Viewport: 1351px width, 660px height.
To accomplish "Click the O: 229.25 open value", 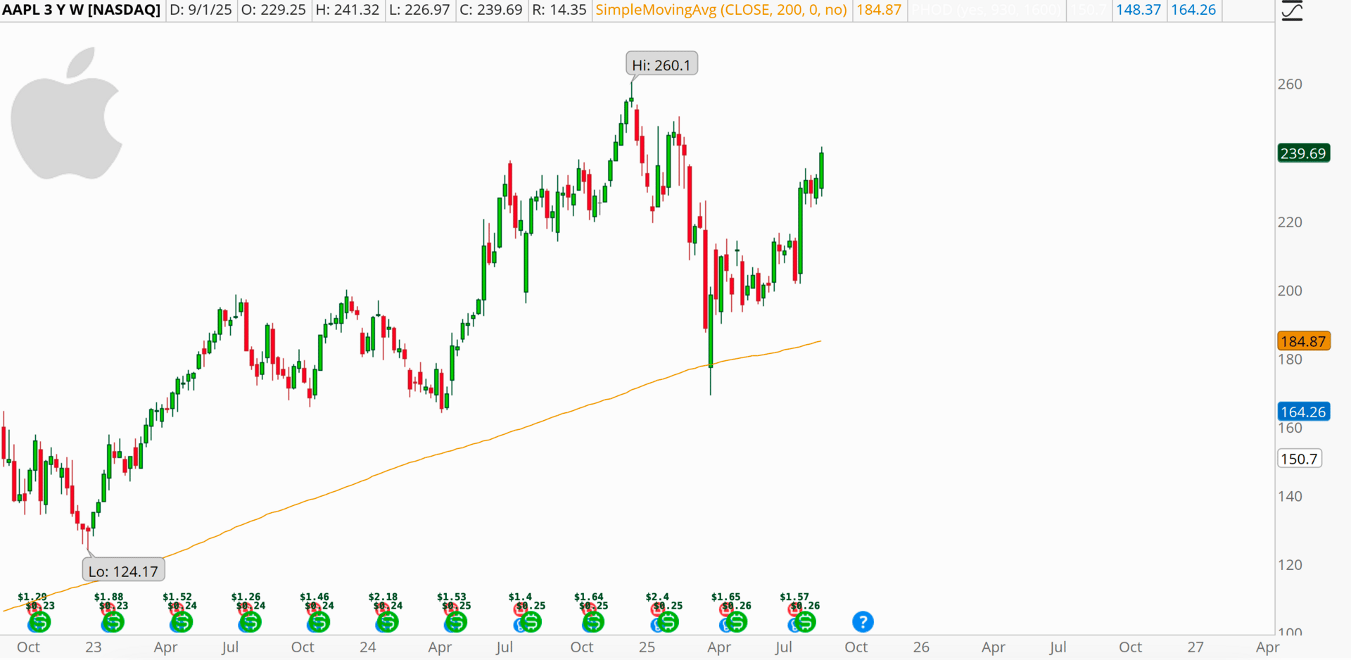I will [x=274, y=10].
